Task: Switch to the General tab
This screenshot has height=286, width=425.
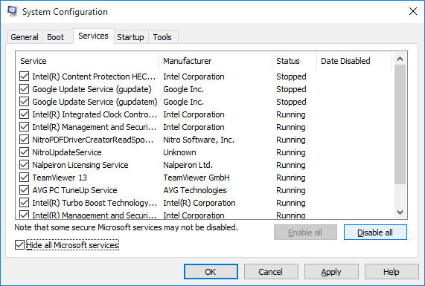Action: click(x=25, y=37)
